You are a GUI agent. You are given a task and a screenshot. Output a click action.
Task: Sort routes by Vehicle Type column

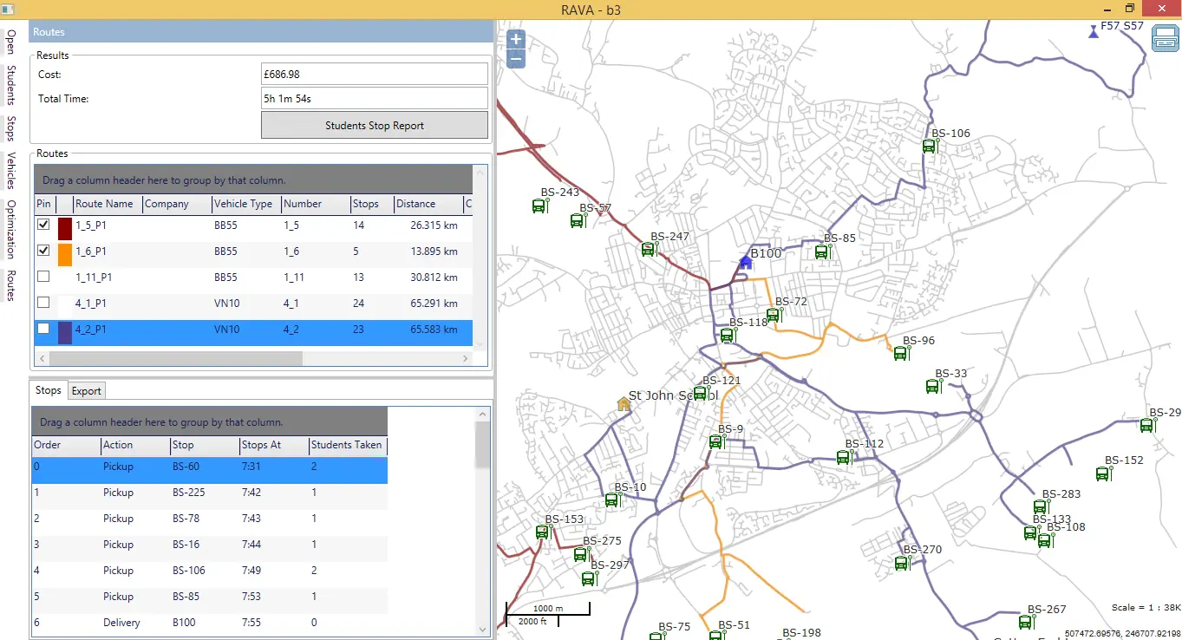(x=246, y=204)
